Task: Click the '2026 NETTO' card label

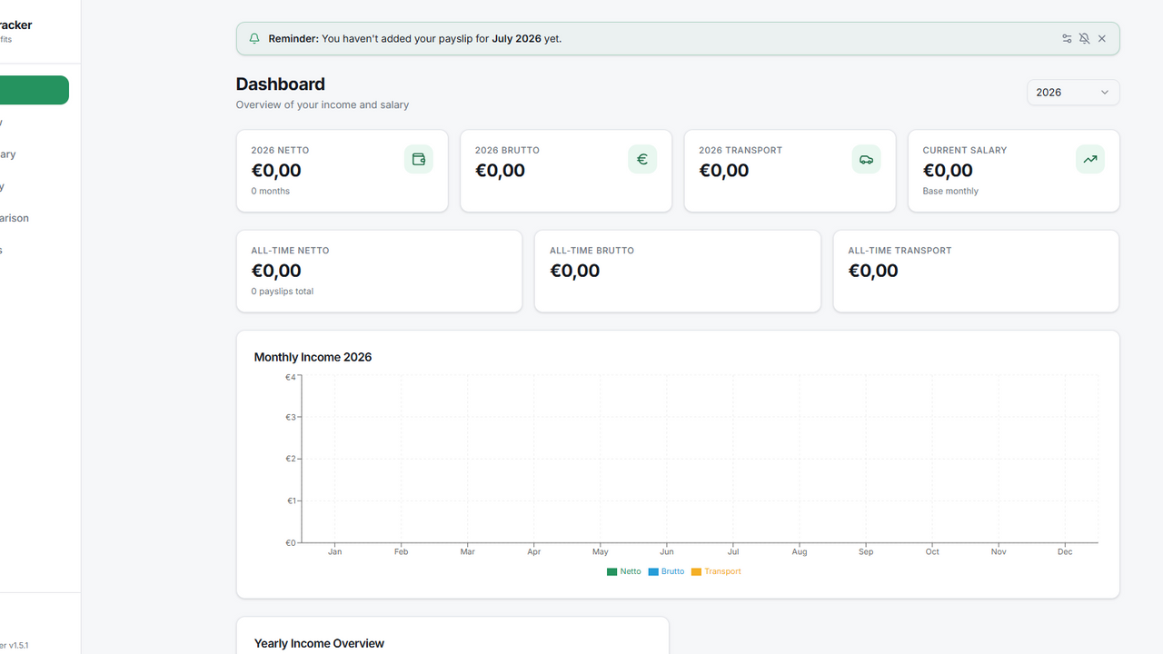Action: (x=280, y=151)
